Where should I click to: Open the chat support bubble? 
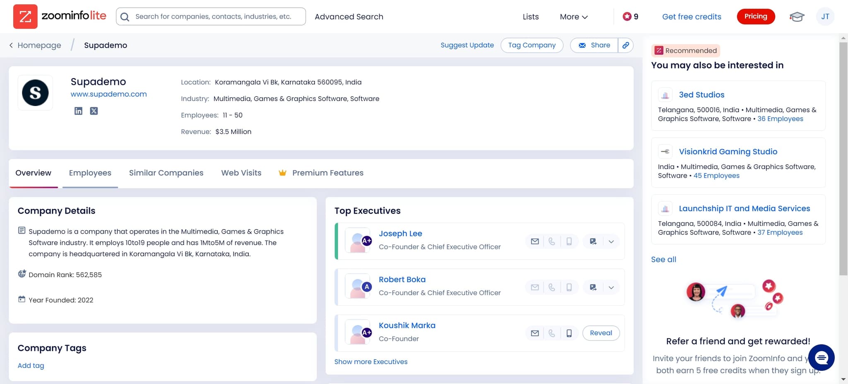coord(821,357)
